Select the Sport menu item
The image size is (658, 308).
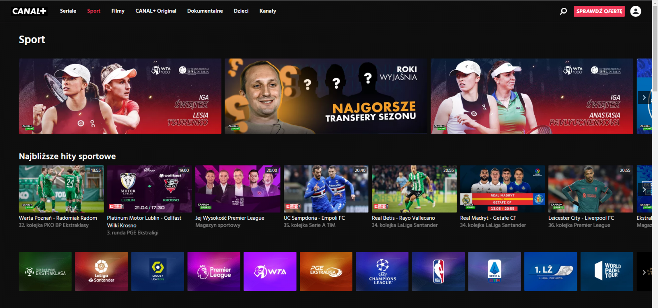[94, 11]
